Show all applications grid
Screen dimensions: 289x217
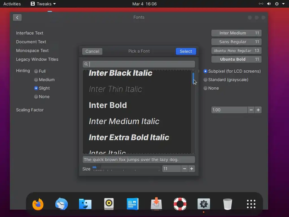tap(251, 204)
